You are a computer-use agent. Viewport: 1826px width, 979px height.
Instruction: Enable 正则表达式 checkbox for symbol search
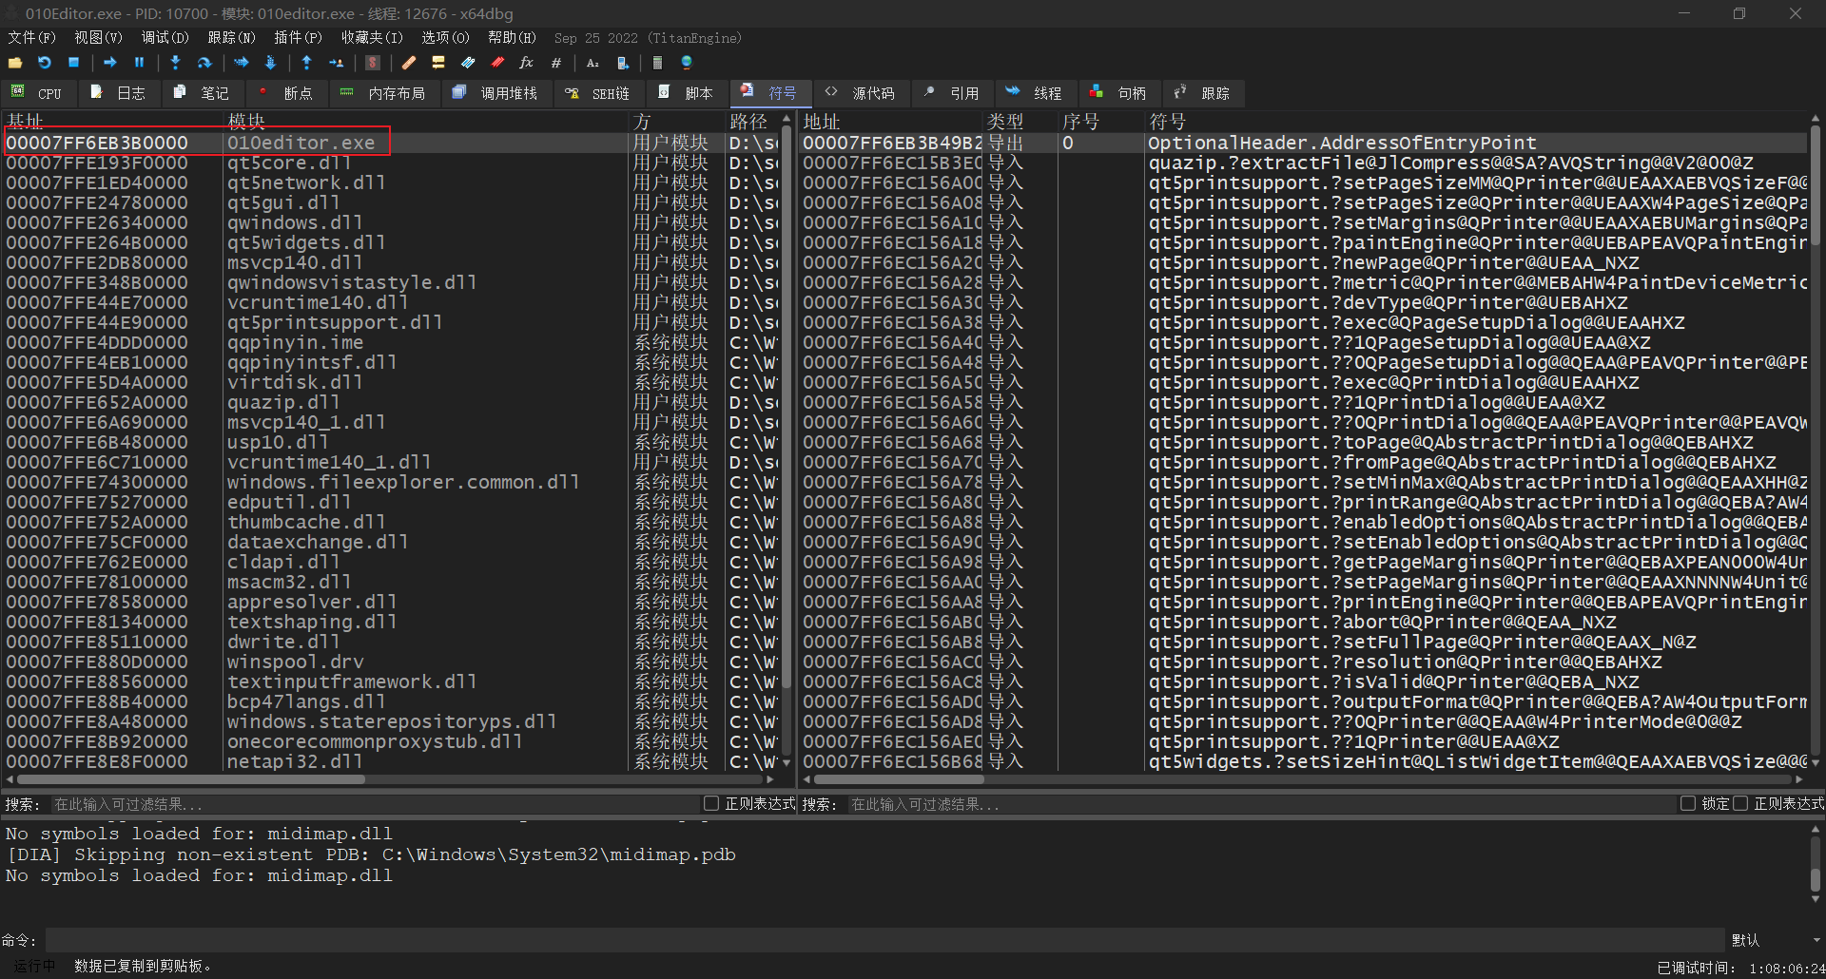click(1740, 804)
